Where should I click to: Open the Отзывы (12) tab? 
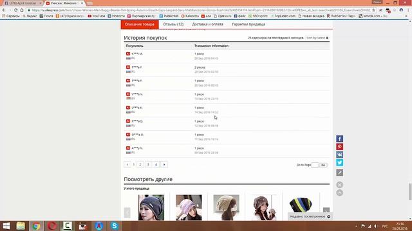[x=173, y=24]
